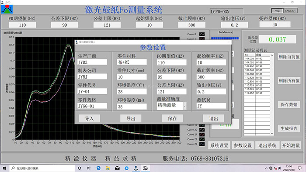
Task: Click the 零件代号 input field JY-01
Action: tap(92, 91)
